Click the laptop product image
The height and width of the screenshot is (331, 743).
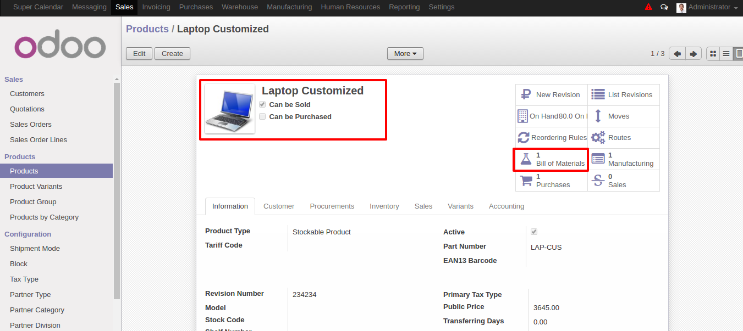point(230,109)
